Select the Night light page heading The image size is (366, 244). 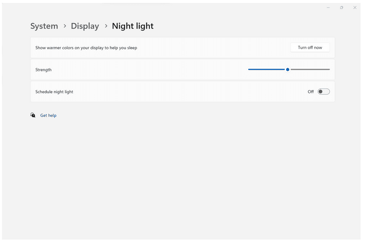133,26
